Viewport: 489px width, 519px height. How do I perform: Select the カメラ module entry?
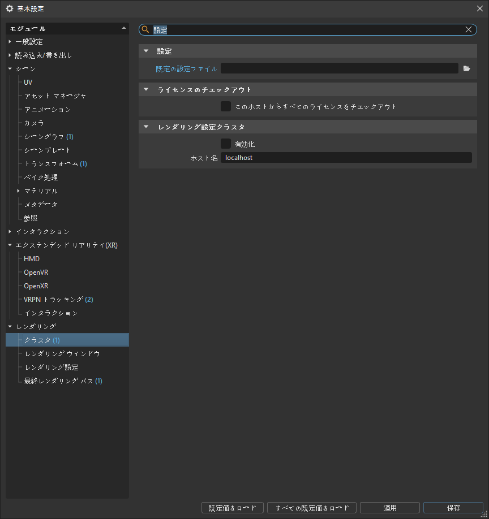coord(34,123)
